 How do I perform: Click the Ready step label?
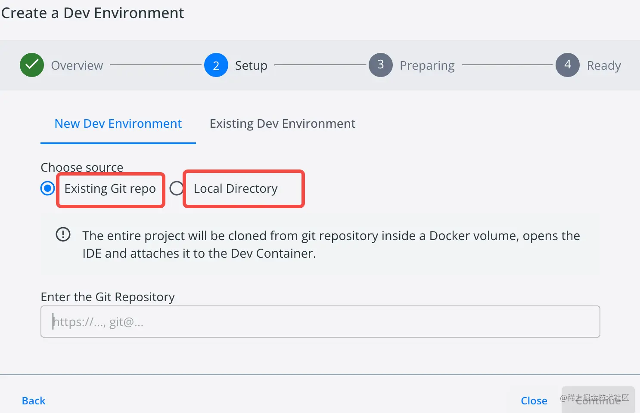(x=604, y=65)
